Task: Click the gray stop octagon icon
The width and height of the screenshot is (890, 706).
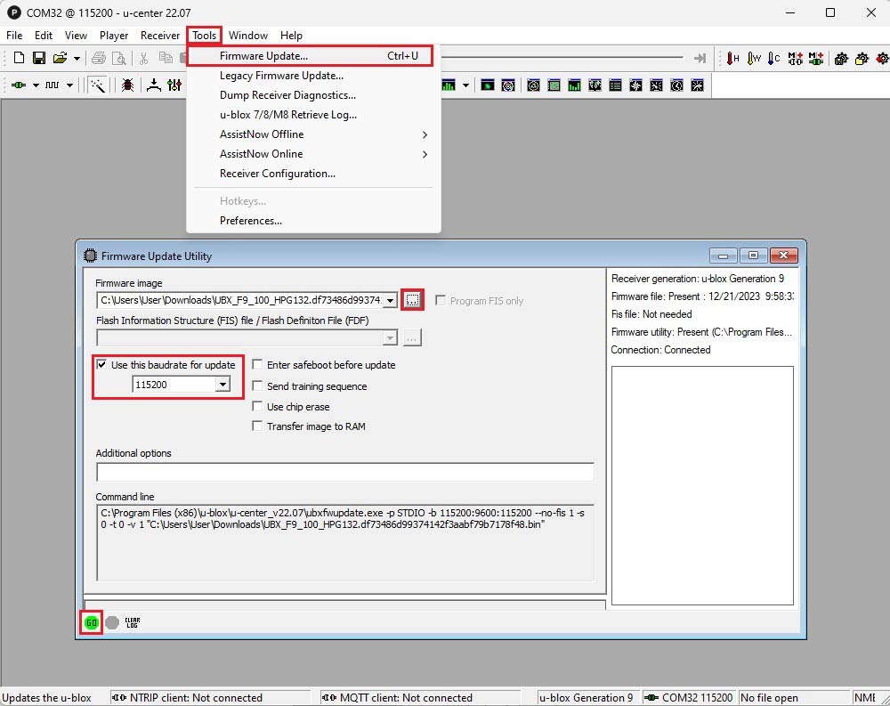Action: tap(112, 622)
